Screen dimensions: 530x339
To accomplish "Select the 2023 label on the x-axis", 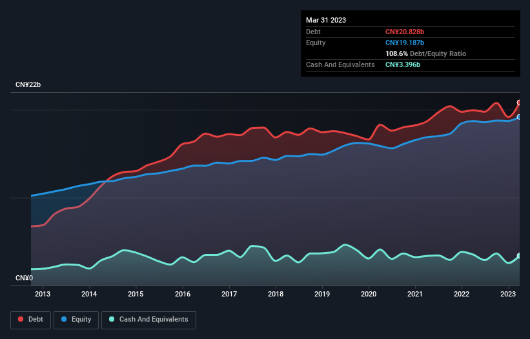I will 508,295.
